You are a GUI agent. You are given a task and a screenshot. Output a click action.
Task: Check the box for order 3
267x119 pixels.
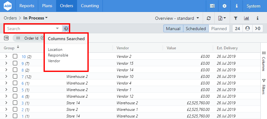click(x=15, y=103)
